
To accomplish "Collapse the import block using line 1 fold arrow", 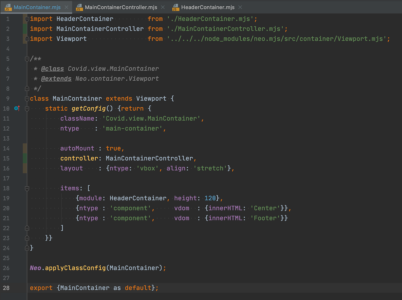I will coord(27,19).
